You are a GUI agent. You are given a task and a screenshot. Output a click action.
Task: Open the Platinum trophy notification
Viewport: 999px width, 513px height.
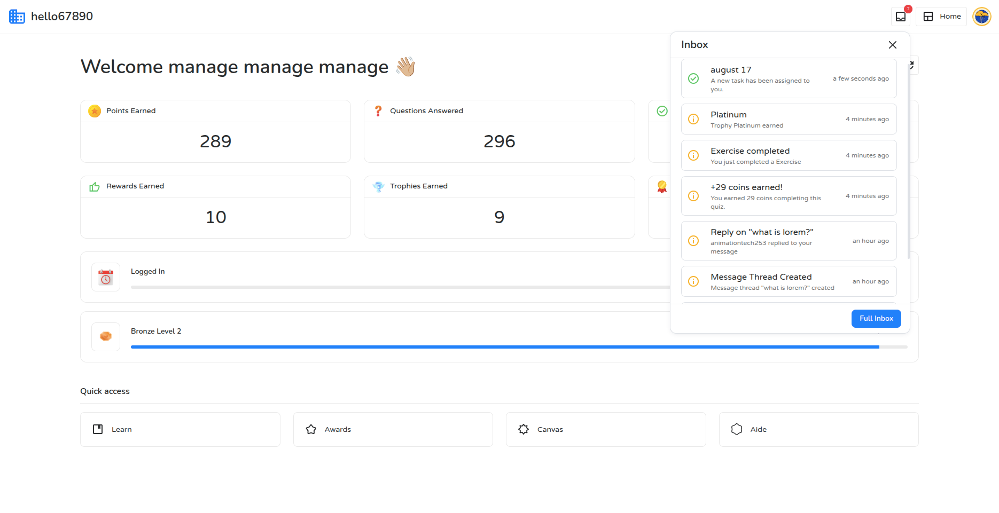click(x=789, y=119)
